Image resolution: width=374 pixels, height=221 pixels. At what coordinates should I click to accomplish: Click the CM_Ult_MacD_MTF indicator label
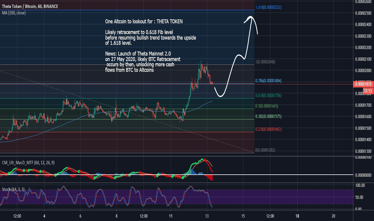click(x=28, y=163)
